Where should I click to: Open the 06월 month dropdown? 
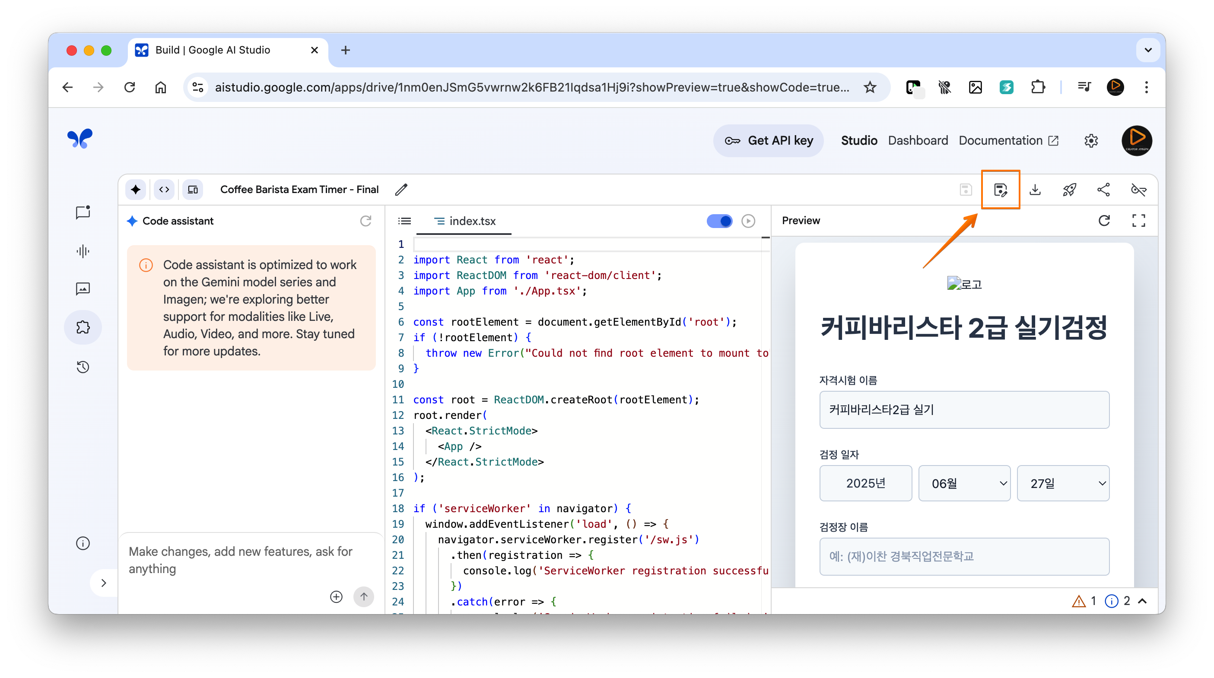coord(964,483)
